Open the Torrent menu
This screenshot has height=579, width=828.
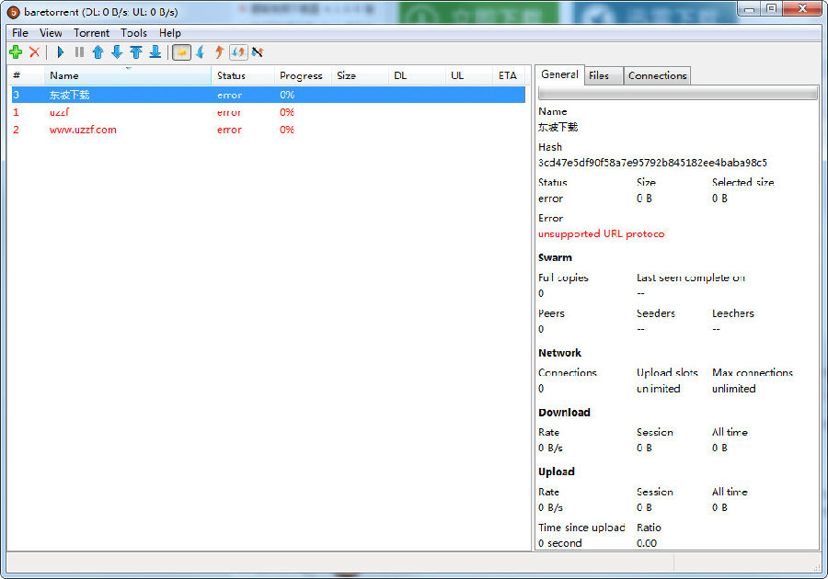(x=91, y=33)
